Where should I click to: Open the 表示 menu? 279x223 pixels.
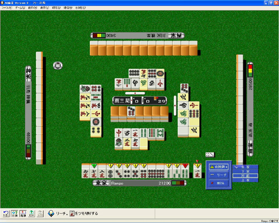(45, 8)
